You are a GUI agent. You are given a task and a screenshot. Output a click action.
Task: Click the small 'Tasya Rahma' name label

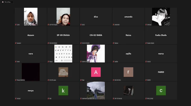click(21, 80)
